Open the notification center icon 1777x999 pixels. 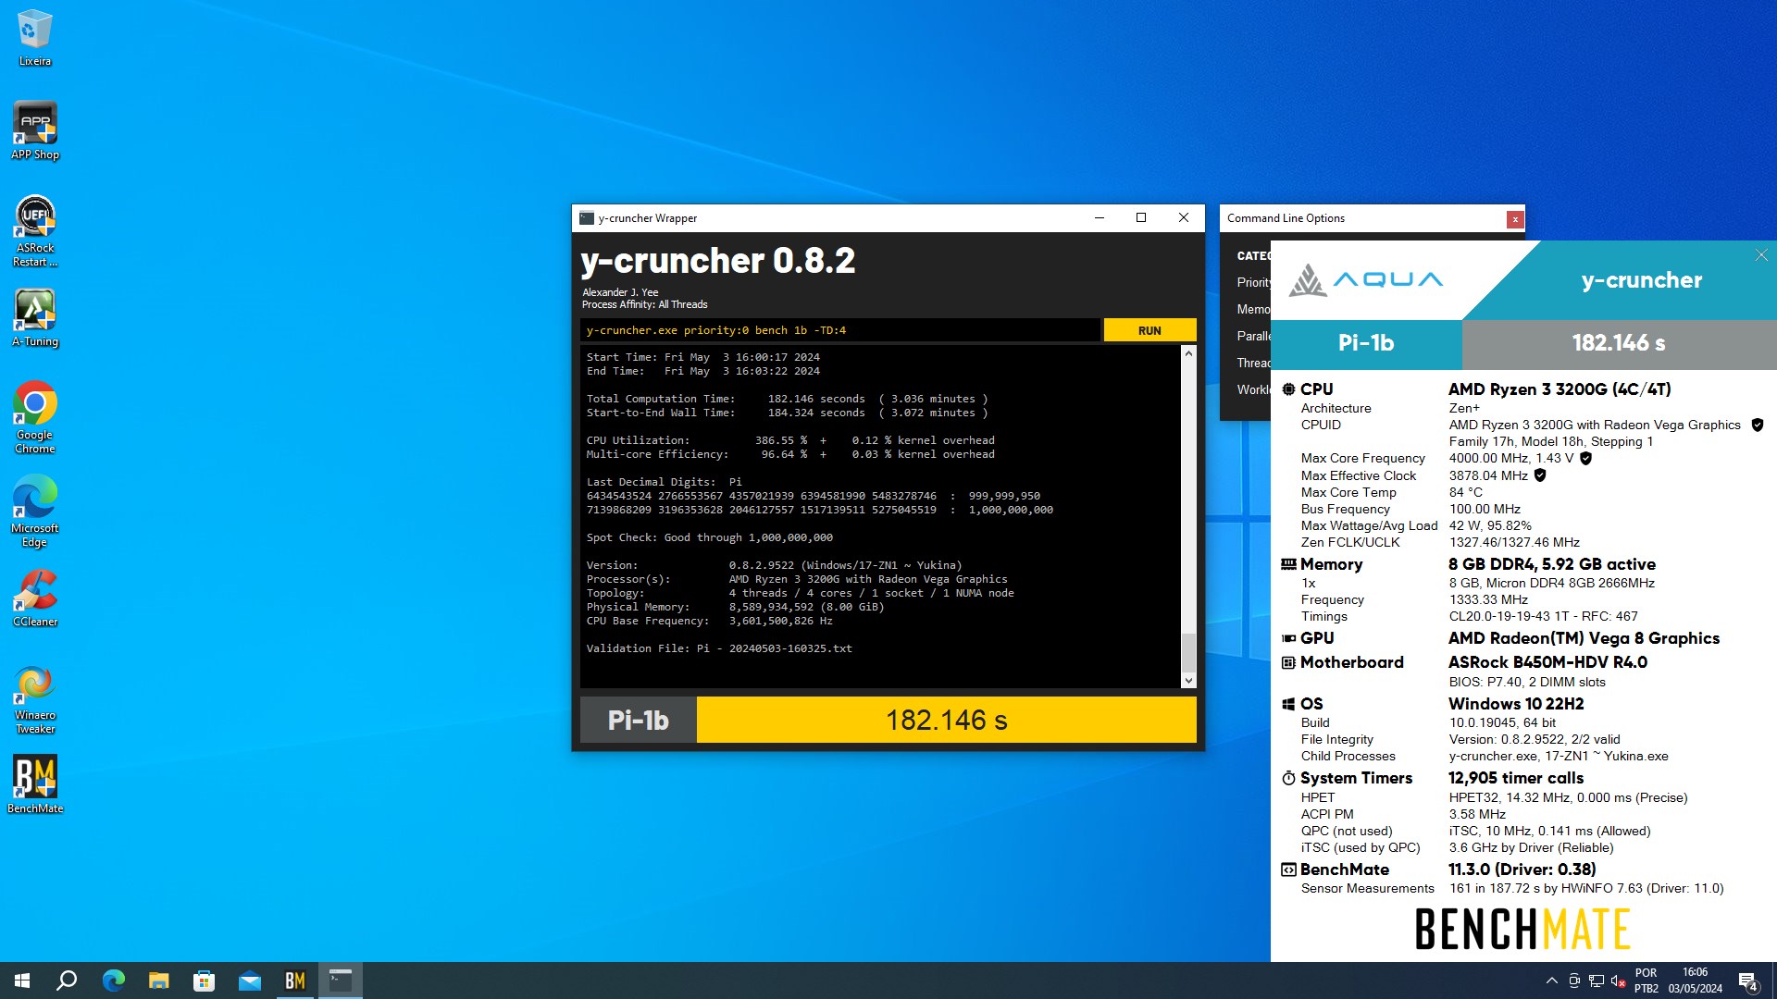coord(1748,980)
